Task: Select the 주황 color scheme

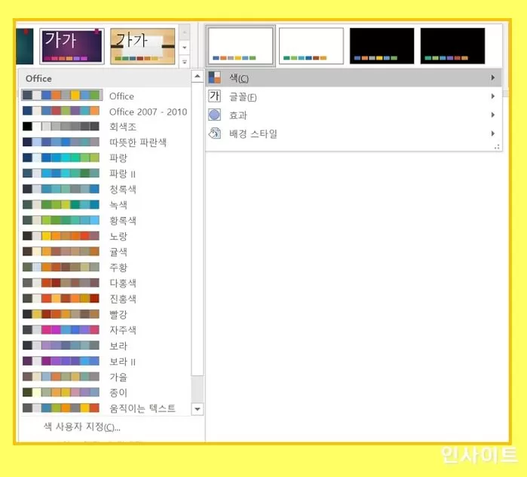Action: click(106, 267)
